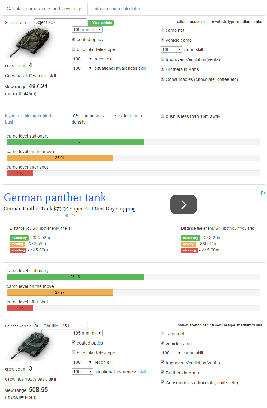Click the Object 907 camo level stationary bar
The width and height of the screenshot is (267, 408).
(x=75, y=142)
